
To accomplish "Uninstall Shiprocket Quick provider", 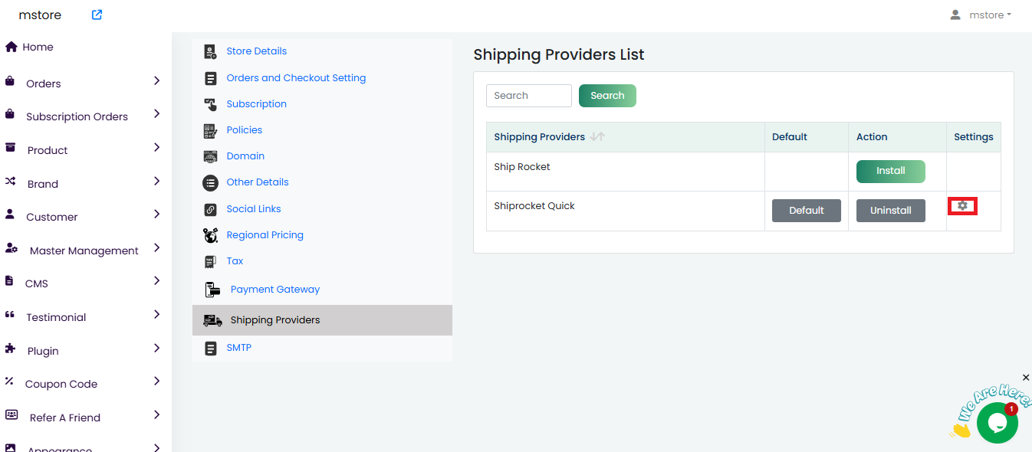I will (890, 211).
